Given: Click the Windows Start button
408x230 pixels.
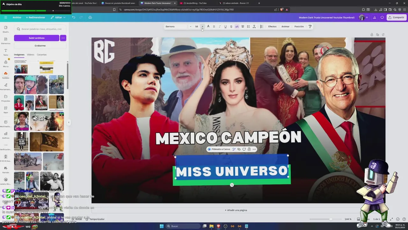Looking at the screenshot, I should (162, 226).
